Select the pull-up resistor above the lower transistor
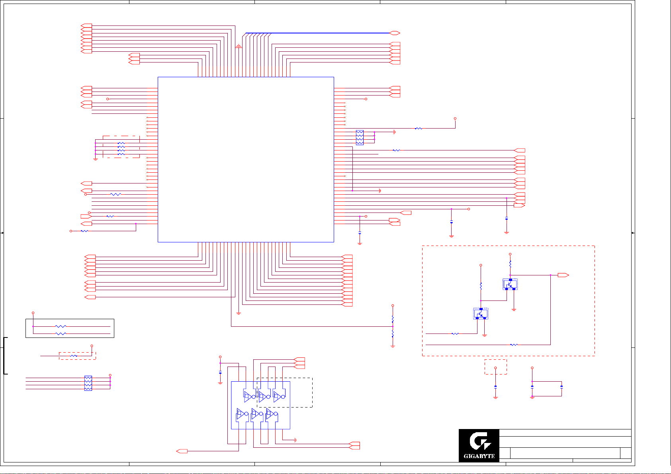The width and height of the screenshot is (671, 474). coord(481,286)
